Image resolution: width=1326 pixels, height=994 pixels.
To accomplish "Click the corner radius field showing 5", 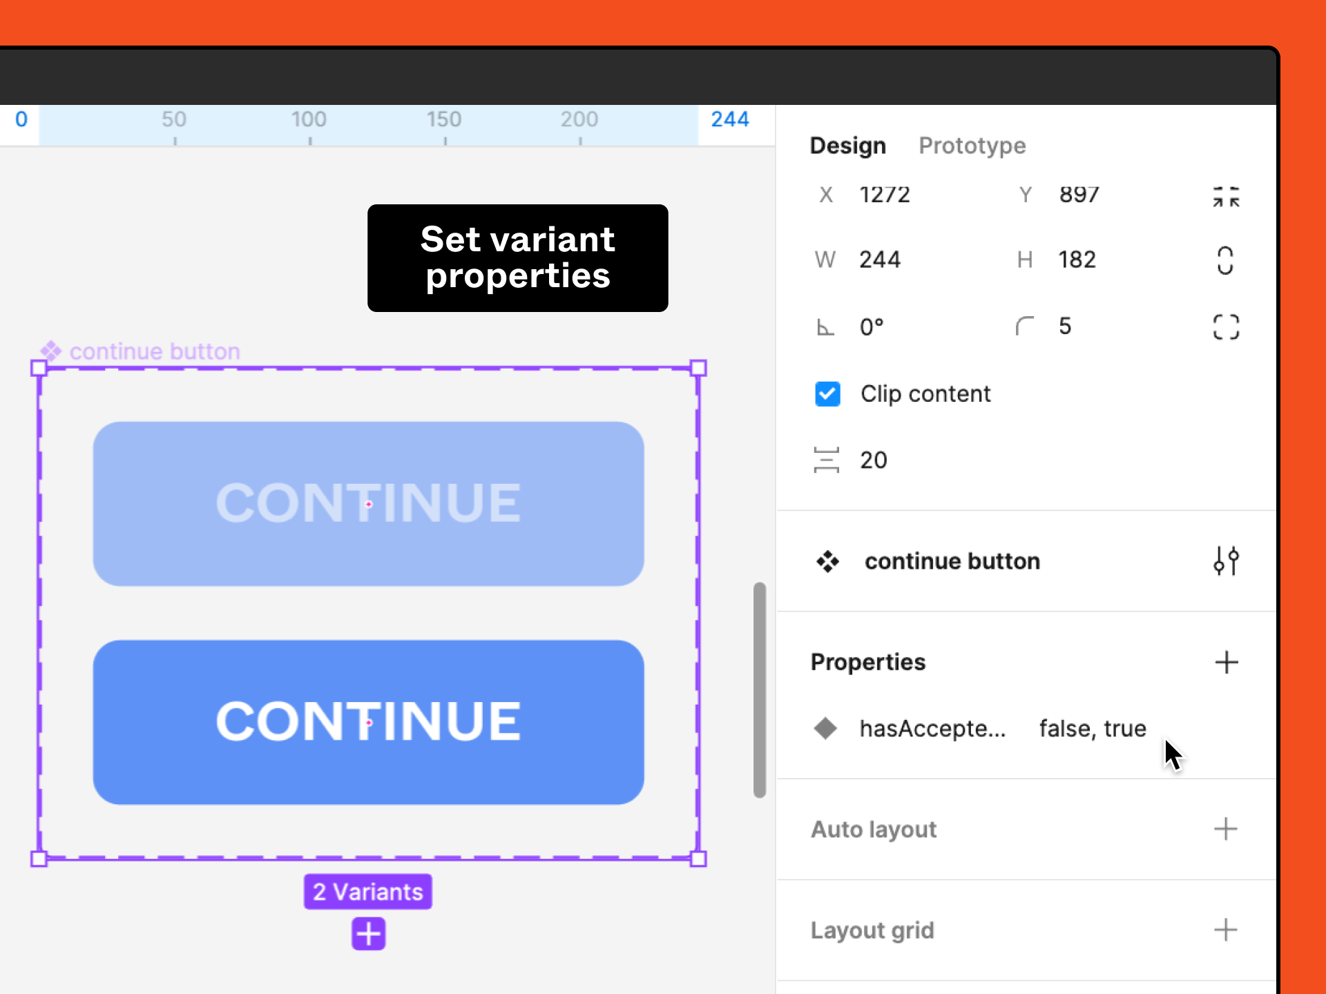I will (1065, 327).
